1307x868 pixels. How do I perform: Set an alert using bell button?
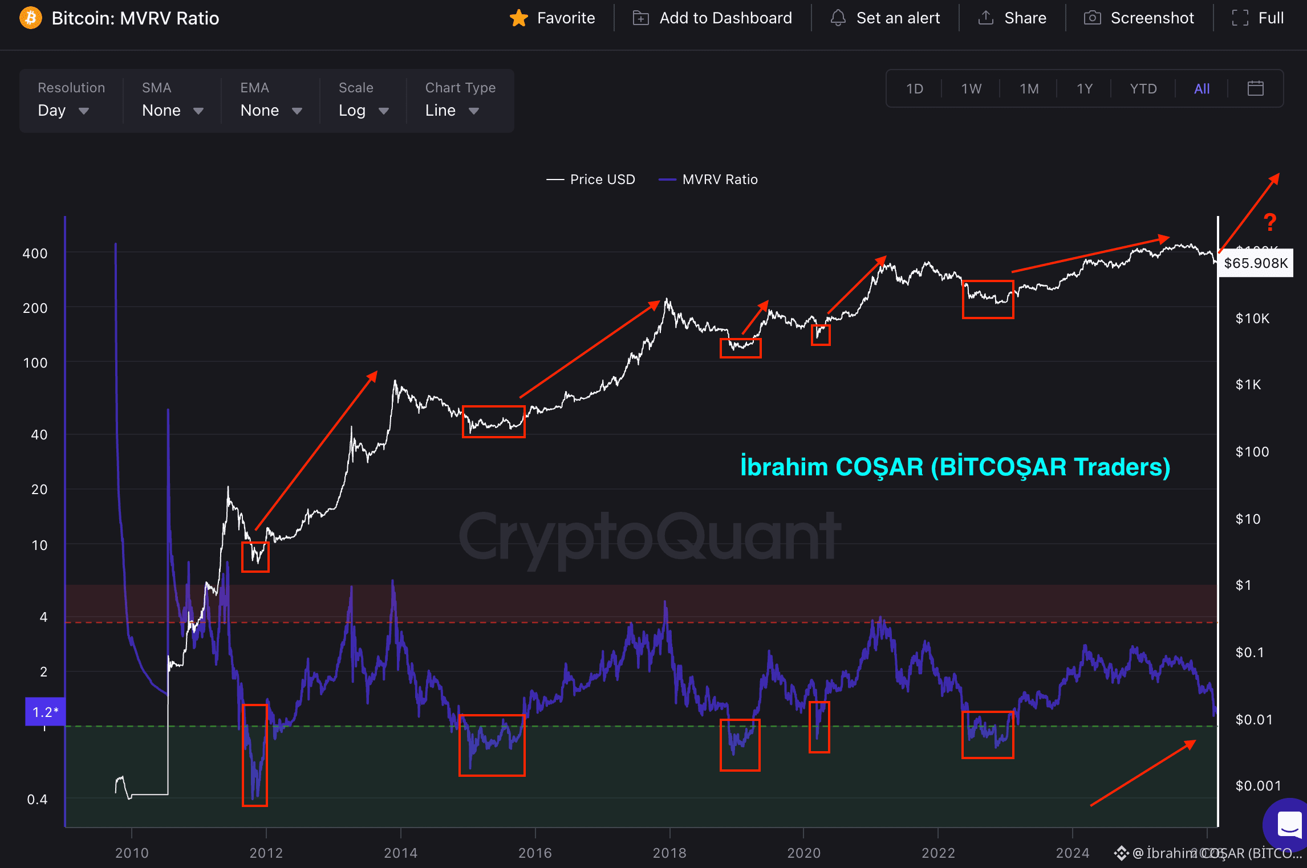885,18
